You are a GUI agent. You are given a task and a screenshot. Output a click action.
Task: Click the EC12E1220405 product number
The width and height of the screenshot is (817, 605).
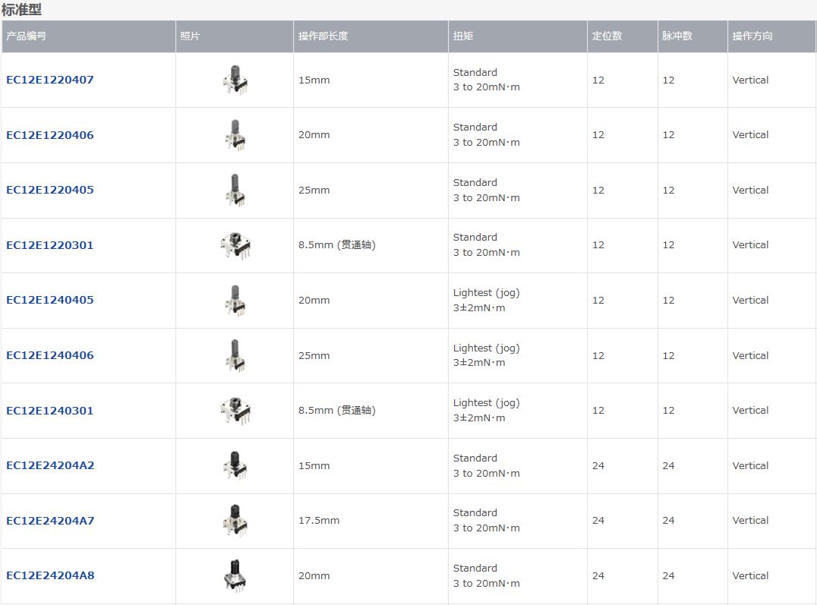pyautogui.click(x=50, y=190)
